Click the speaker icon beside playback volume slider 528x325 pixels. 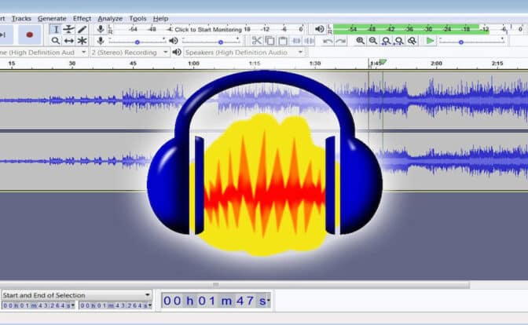pos(174,41)
